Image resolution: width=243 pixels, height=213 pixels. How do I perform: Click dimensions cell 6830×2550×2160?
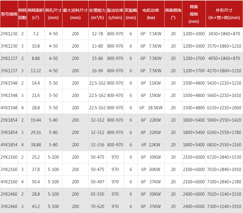pos(224,145)
